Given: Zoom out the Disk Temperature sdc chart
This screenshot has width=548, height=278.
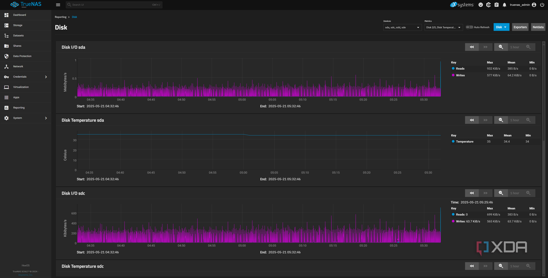Looking at the screenshot, I should pyautogui.click(x=501, y=266).
